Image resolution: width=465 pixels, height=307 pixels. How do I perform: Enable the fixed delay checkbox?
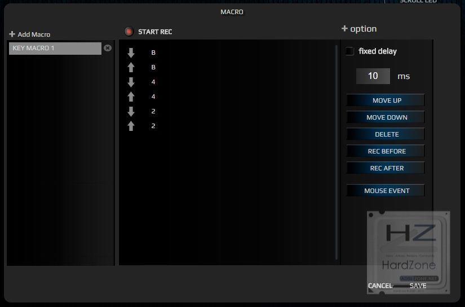point(349,51)
